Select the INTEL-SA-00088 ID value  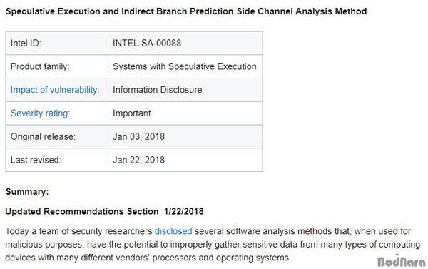(x=147, y=43)
